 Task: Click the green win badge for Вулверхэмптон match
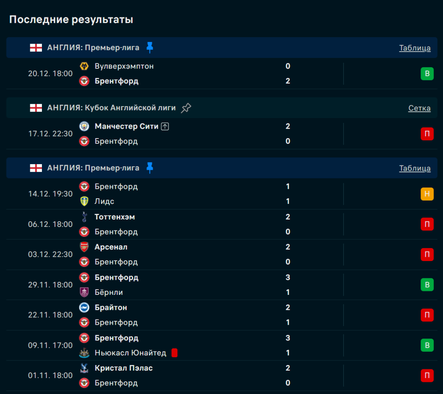tap(427, 74)
